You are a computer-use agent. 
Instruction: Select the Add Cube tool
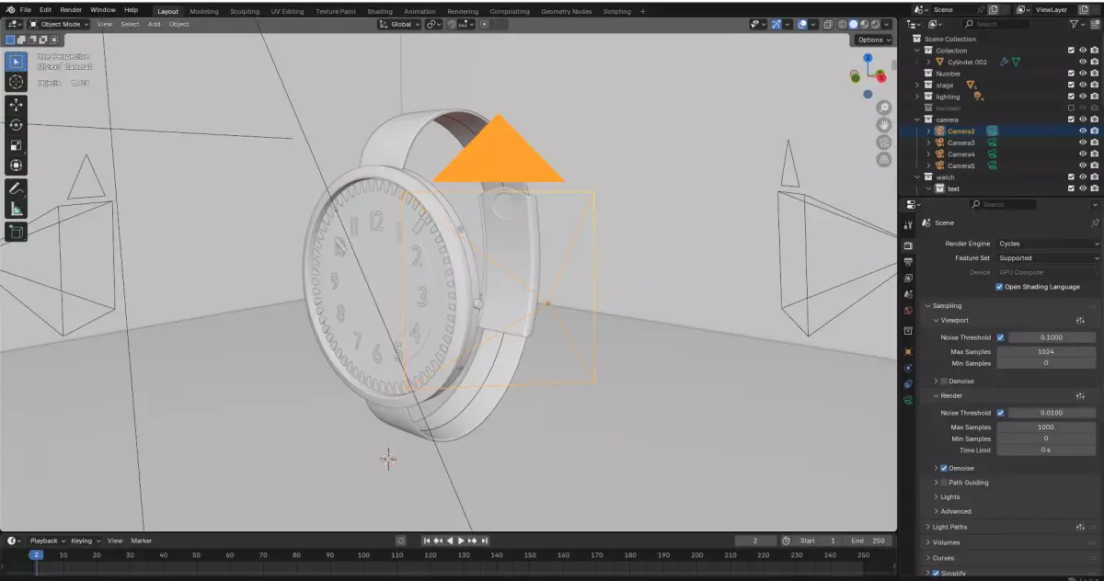(16, 232)
